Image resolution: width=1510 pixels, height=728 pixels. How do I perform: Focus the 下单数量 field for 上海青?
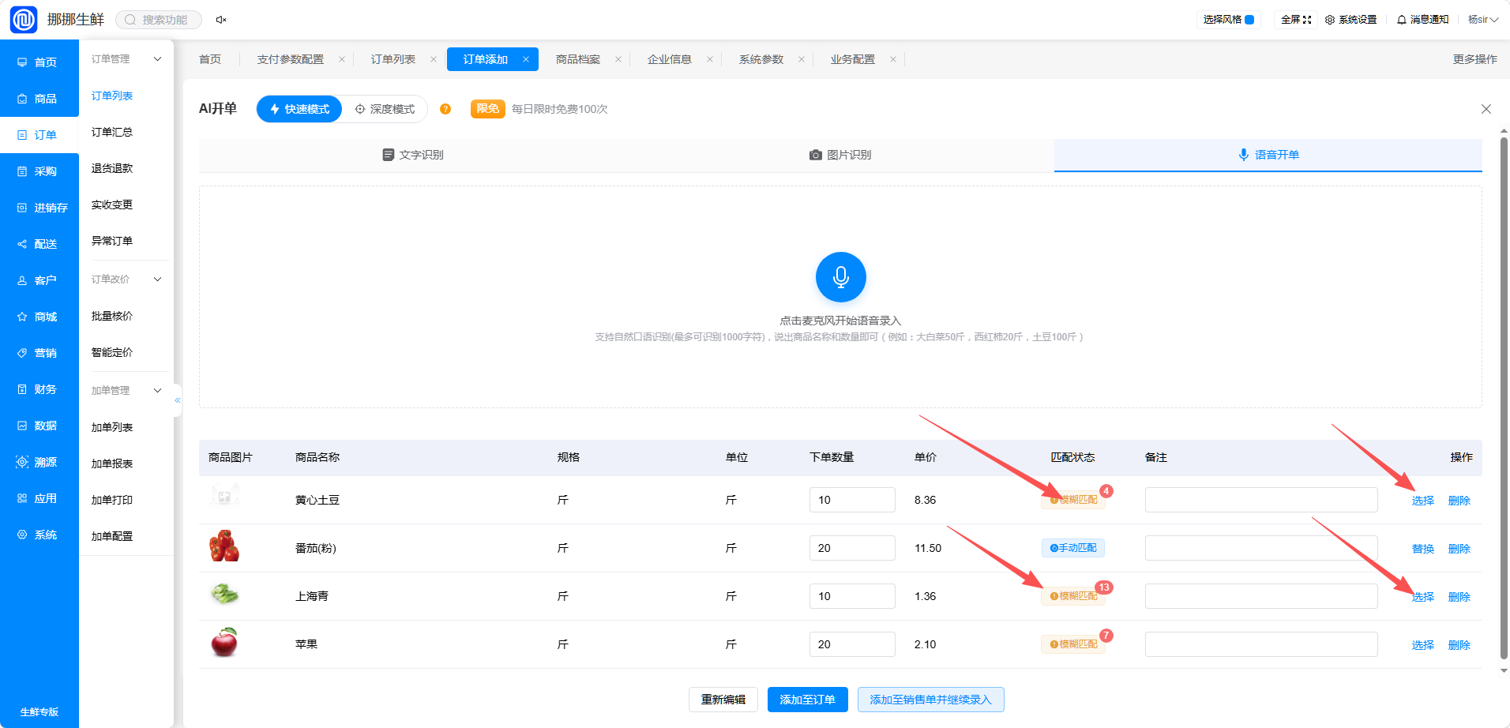point(851,596)
